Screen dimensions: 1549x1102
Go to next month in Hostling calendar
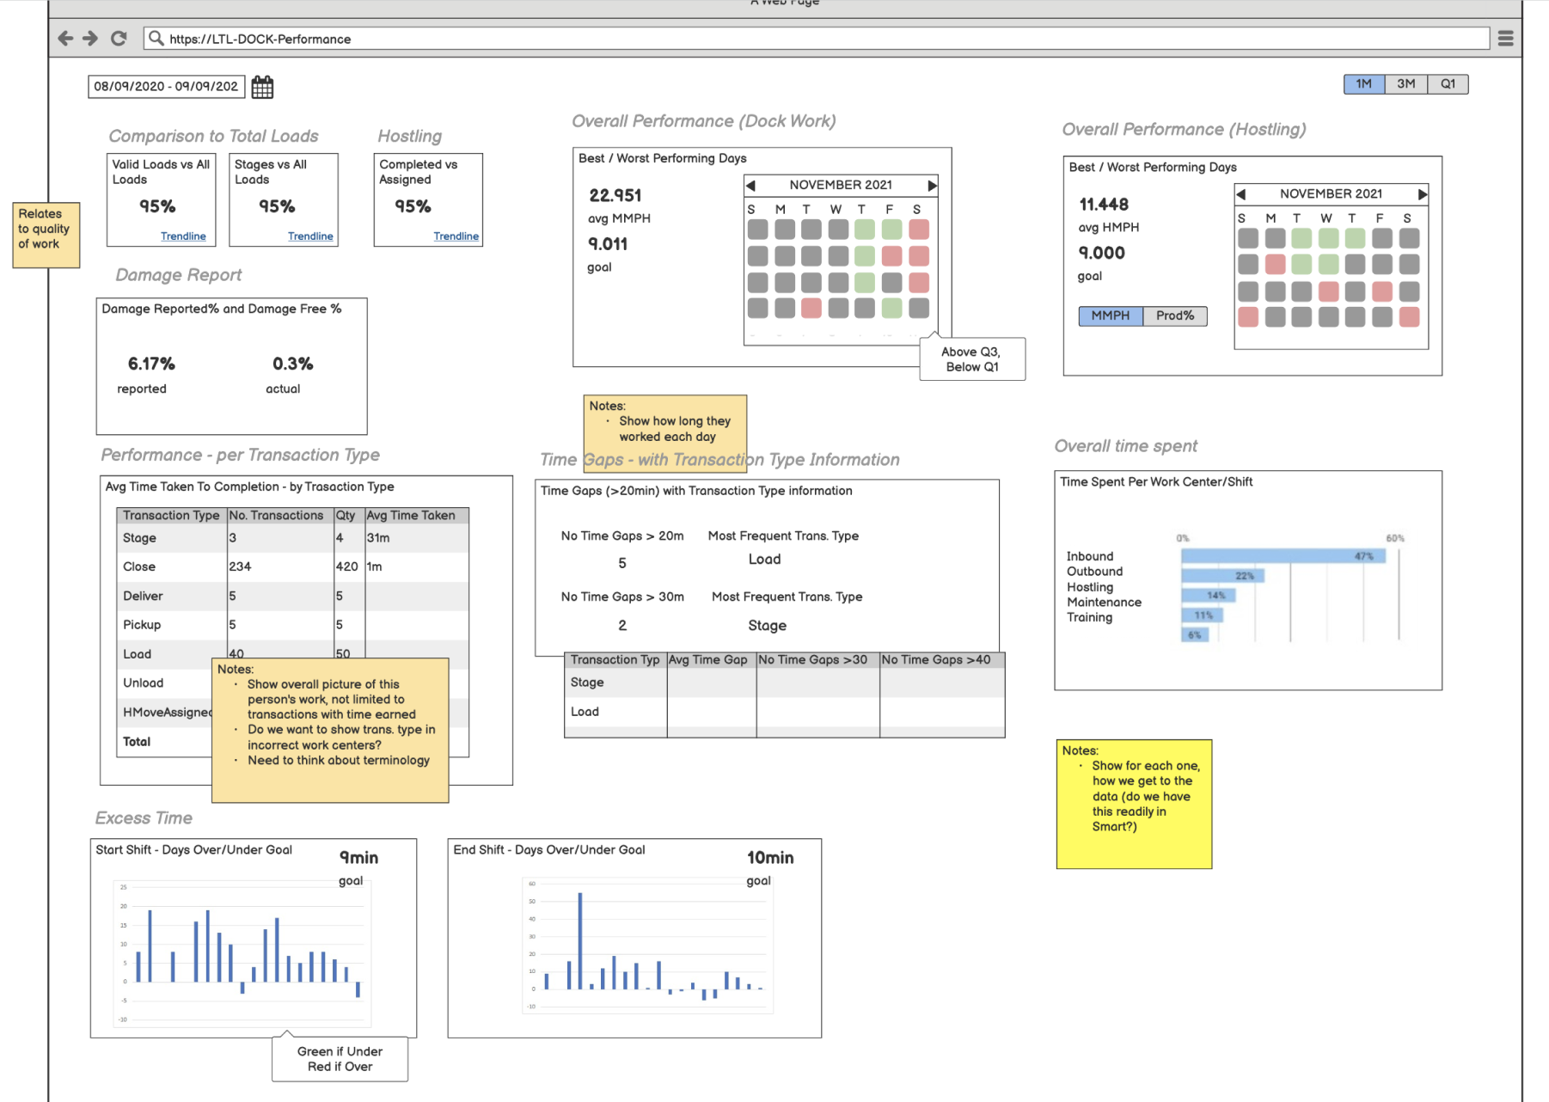(x=1422, y=194)
